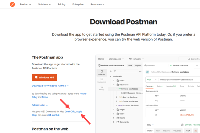
Task: Open the History sidebar icon
Action: [102, 88]
